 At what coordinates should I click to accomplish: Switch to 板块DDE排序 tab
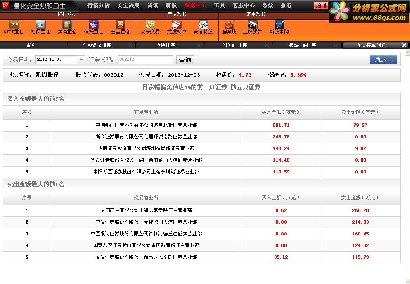(302, 45)
